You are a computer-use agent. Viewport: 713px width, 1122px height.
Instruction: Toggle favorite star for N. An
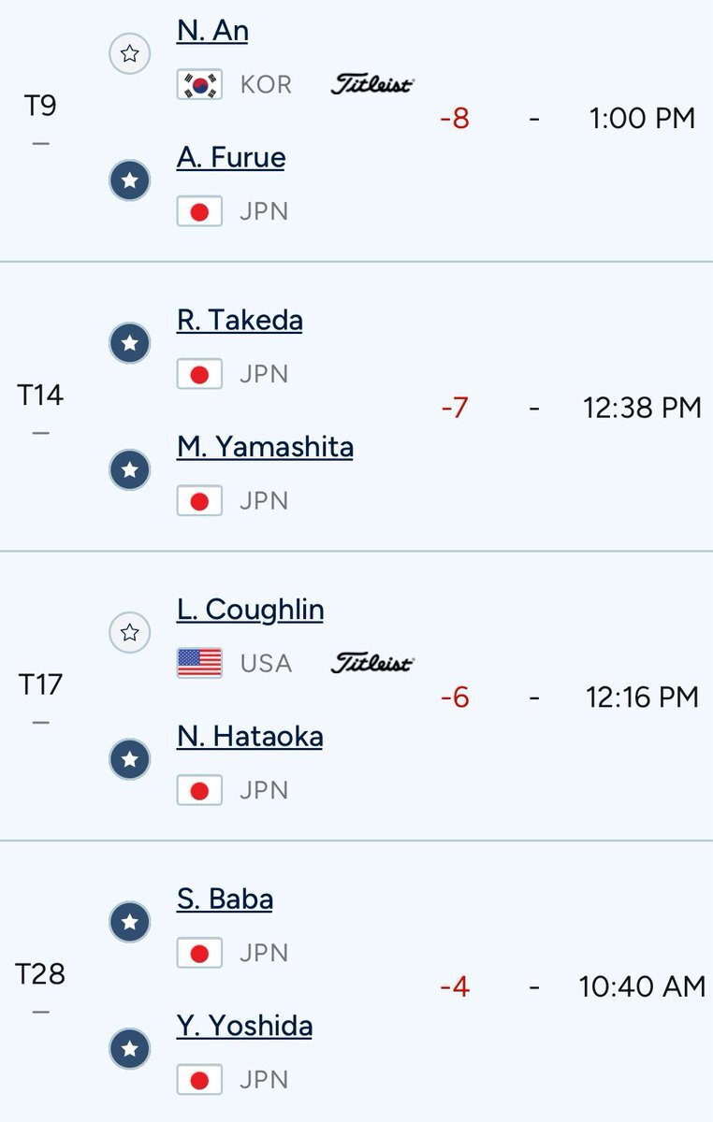[x=130, y=54]
